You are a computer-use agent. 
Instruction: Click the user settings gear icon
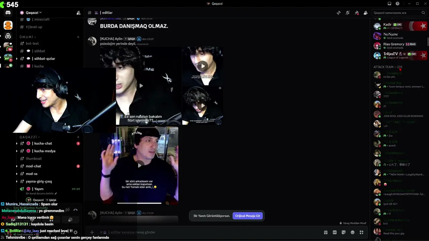point(75,232)
